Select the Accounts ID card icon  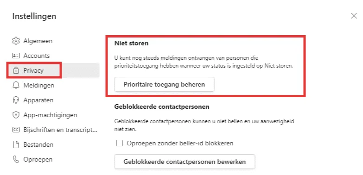point(16,56)
